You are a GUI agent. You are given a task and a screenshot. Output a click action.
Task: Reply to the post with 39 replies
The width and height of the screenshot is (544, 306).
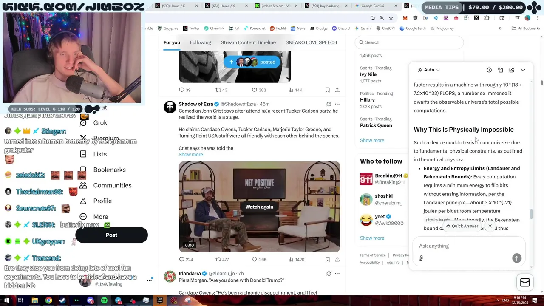tap(184, 90)
